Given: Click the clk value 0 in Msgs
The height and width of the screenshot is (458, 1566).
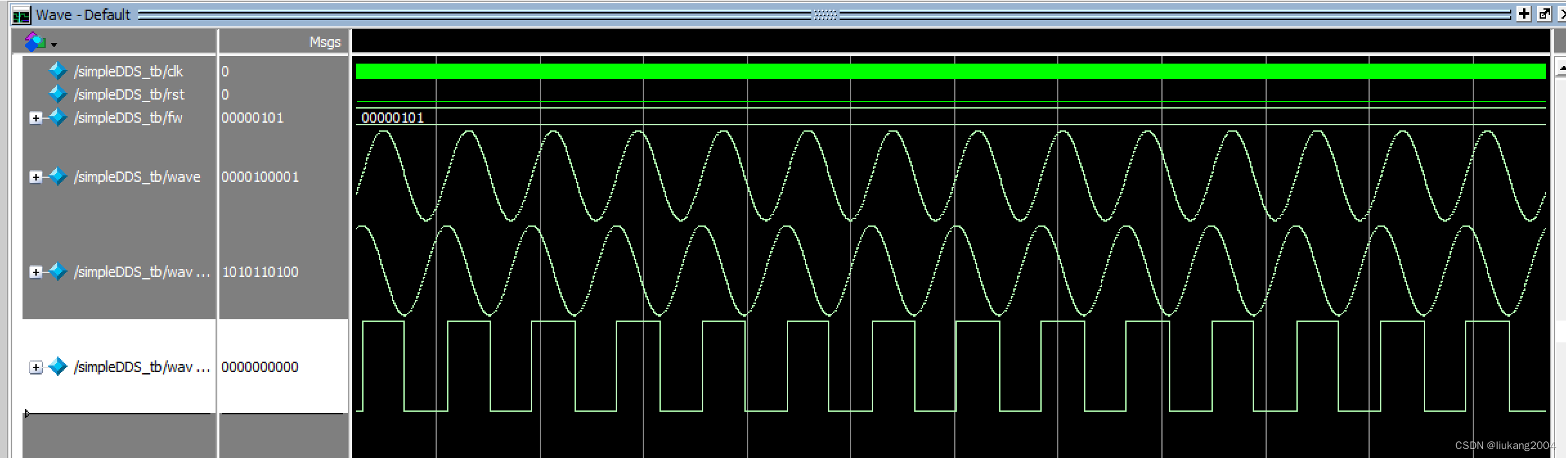Looking at the screenshot, I should [225, 71].
